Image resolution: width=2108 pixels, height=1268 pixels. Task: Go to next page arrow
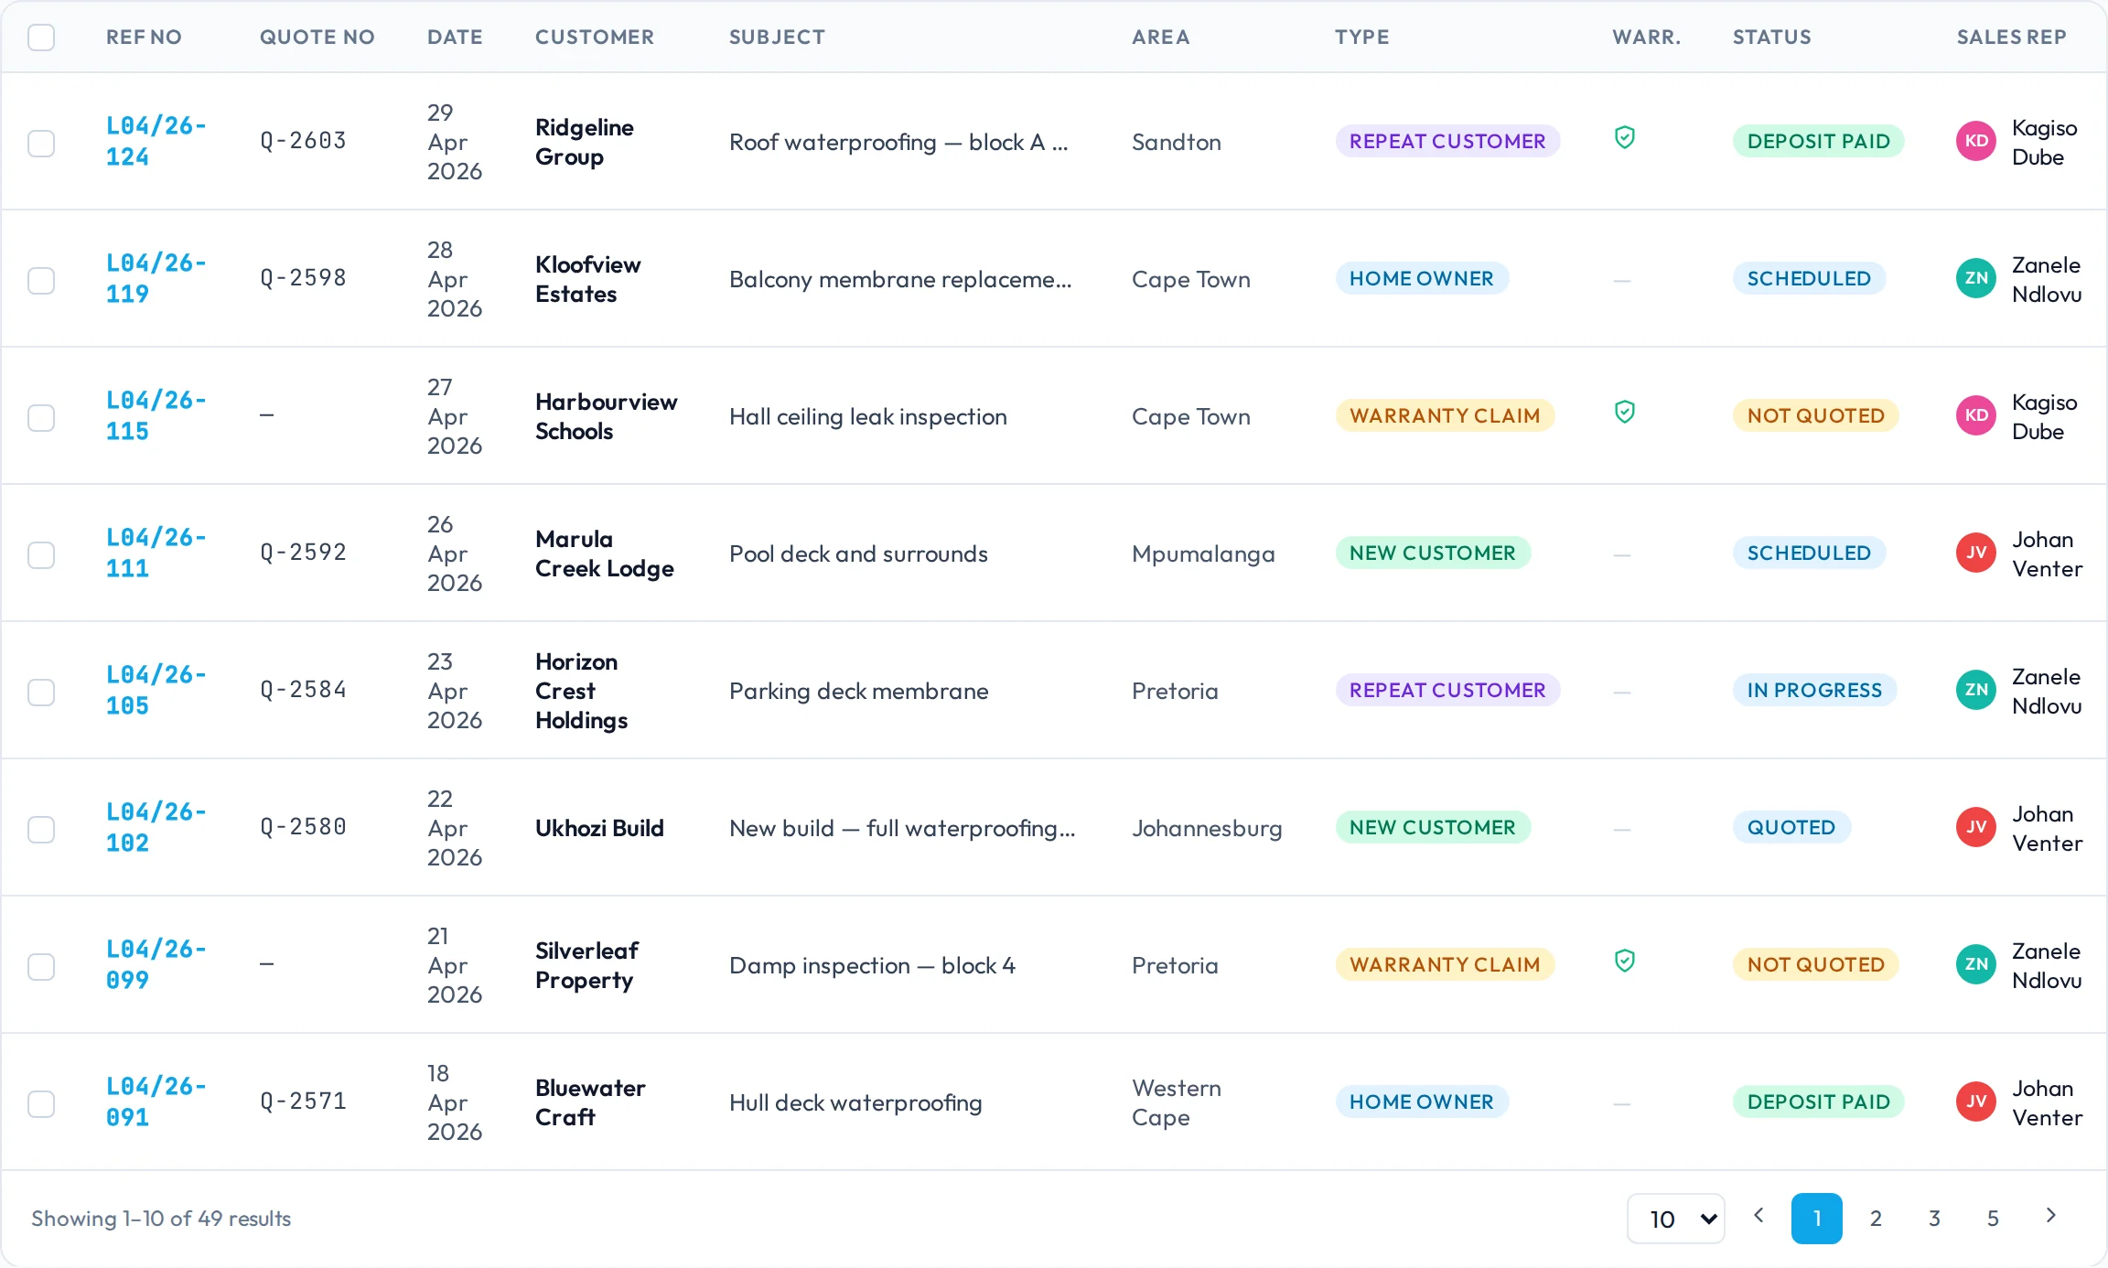(x=2051, y=1217)
